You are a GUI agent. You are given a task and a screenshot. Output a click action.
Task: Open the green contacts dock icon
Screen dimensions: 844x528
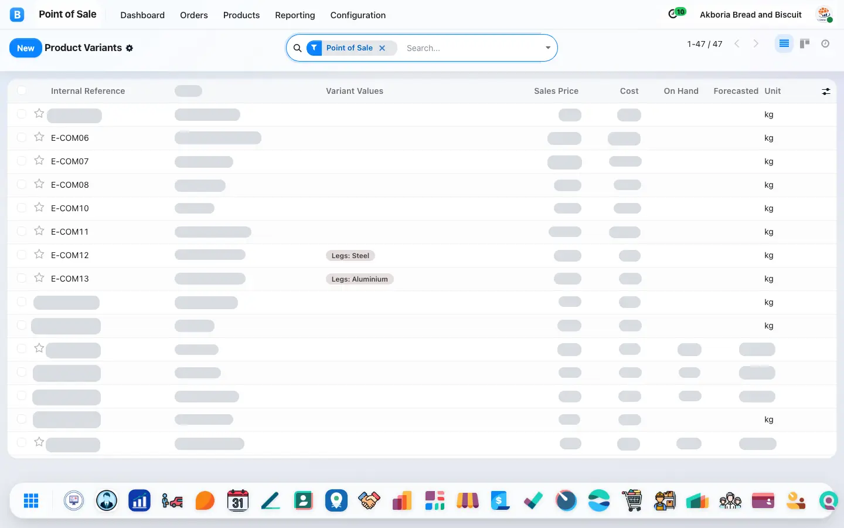(x=304, y=500)
